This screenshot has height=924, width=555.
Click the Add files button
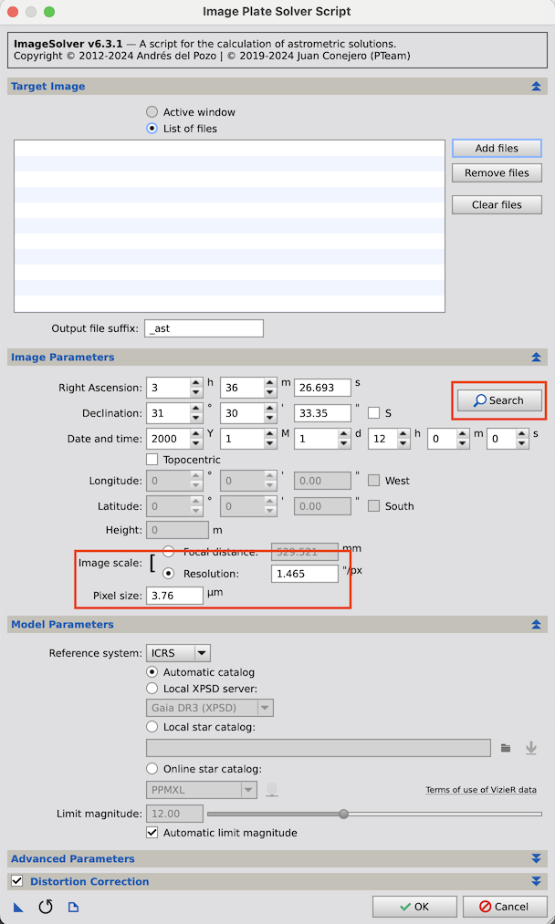click(x=497, y=149)
